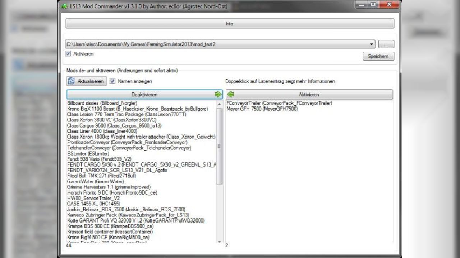Select FConveyorTrailer in the active list

279,103
